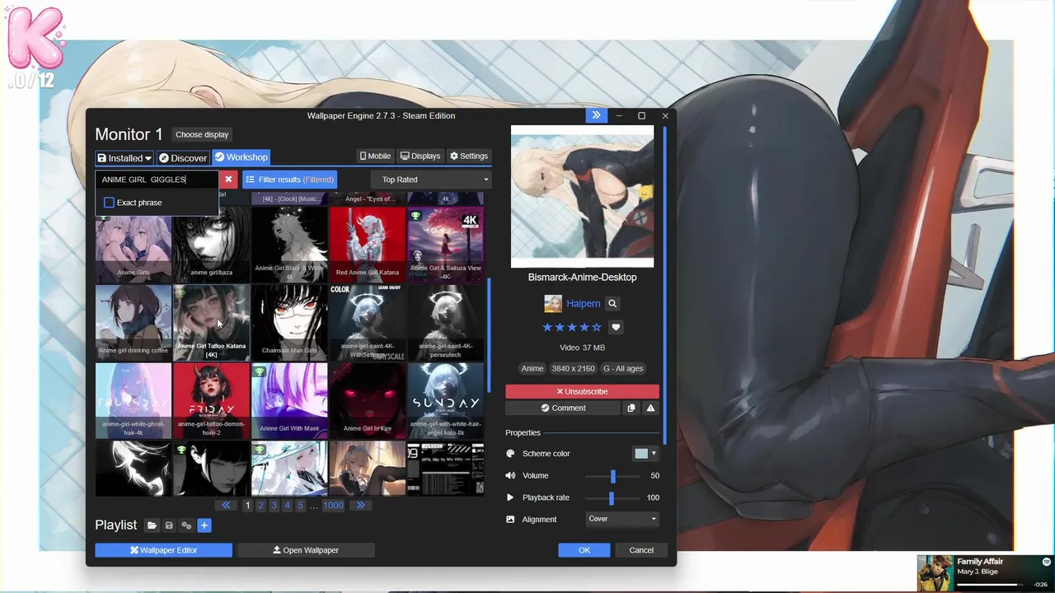Switch to the Discover tab
This screenshot has width=1055, height=593.
click(183, 157)
